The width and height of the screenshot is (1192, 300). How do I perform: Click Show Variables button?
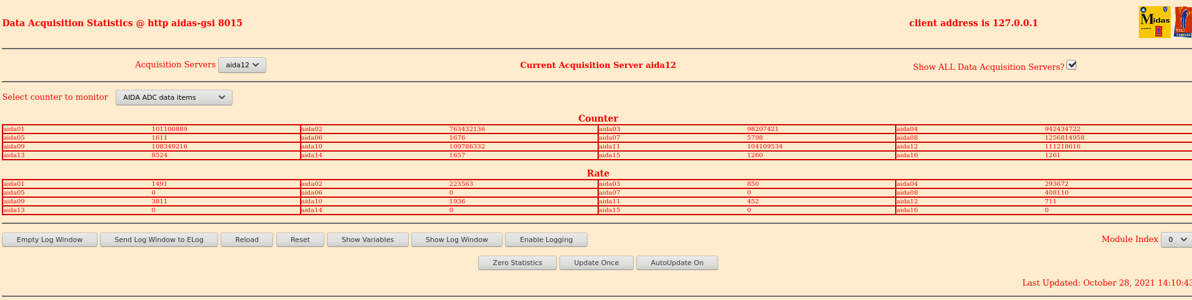coord(368,240)
